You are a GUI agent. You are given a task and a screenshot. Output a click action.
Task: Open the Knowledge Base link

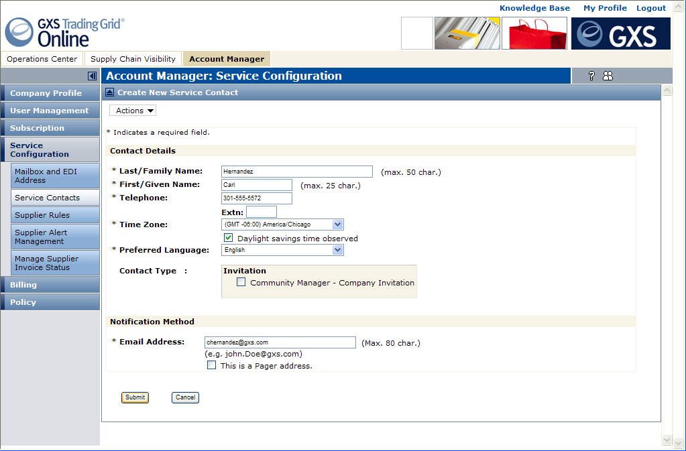tap(534, 8)
